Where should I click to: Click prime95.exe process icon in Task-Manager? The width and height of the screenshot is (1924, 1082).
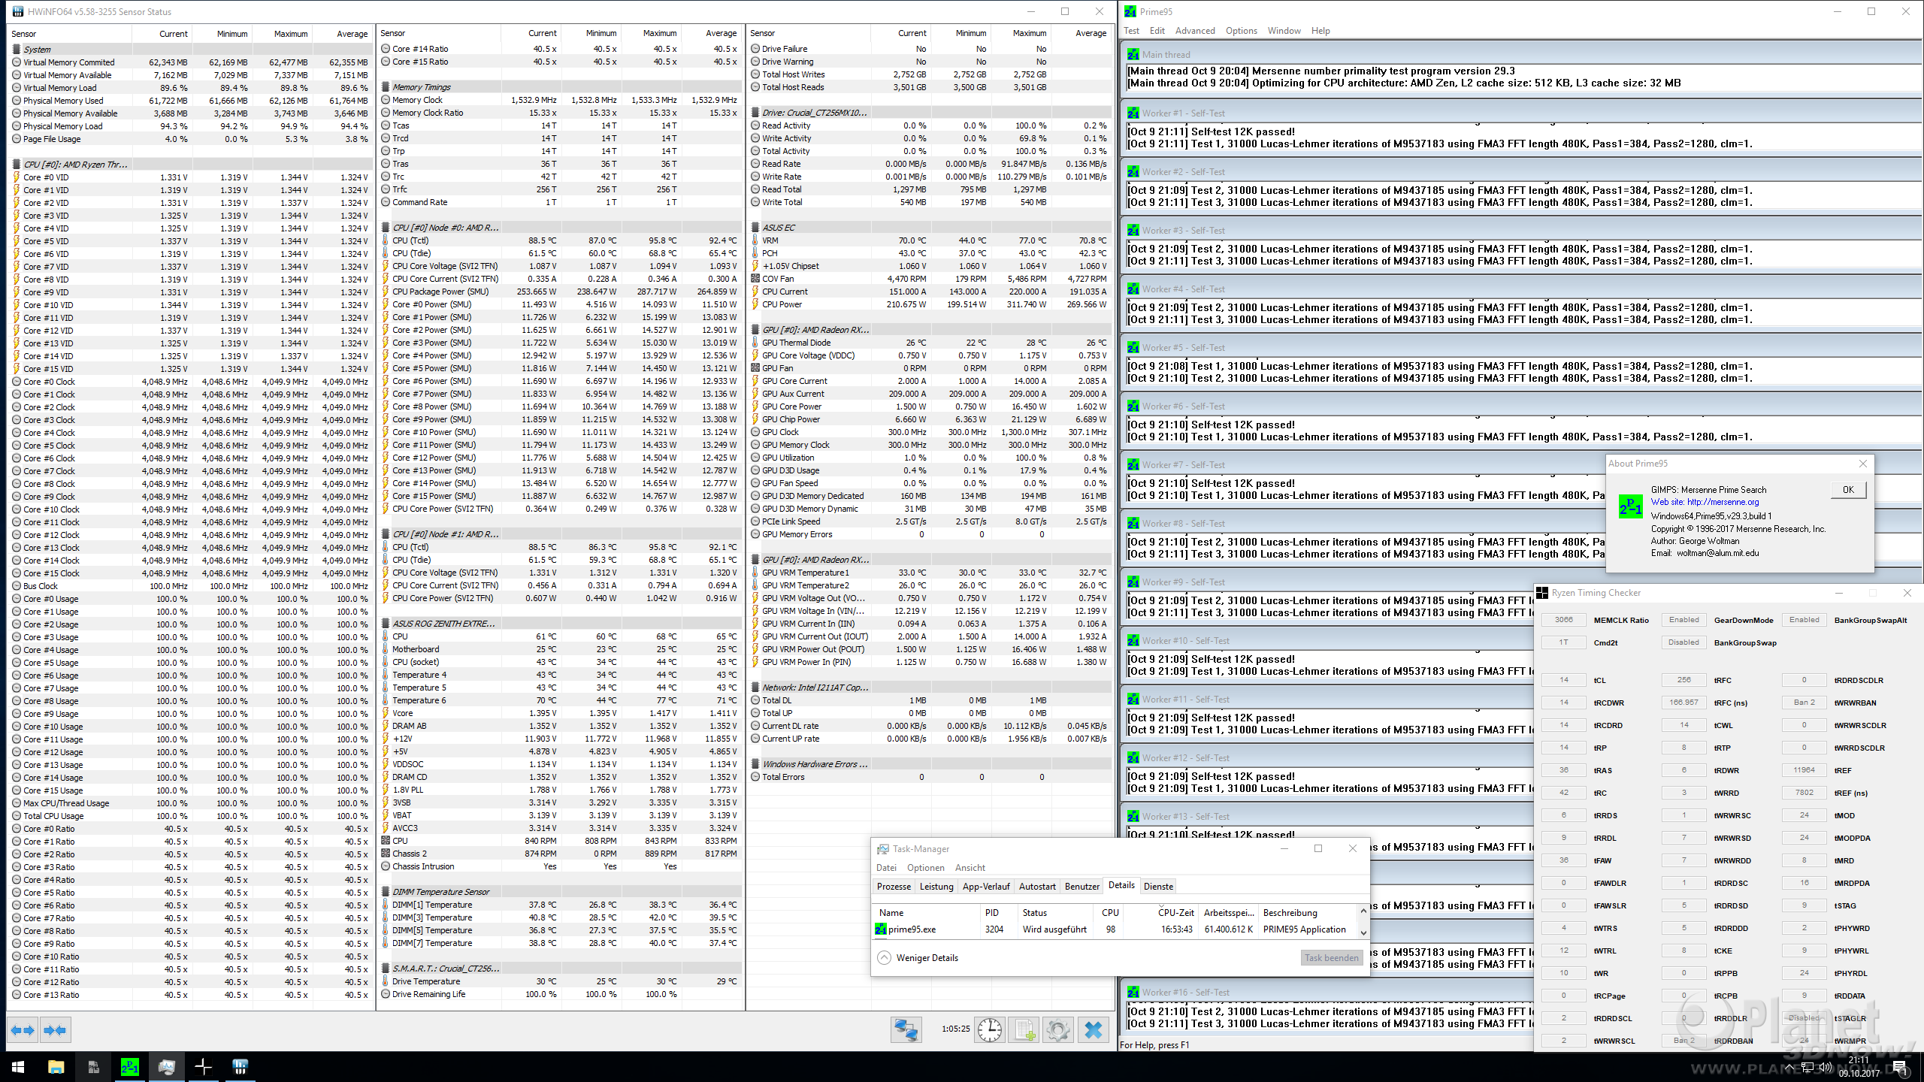tap(881, 929)
